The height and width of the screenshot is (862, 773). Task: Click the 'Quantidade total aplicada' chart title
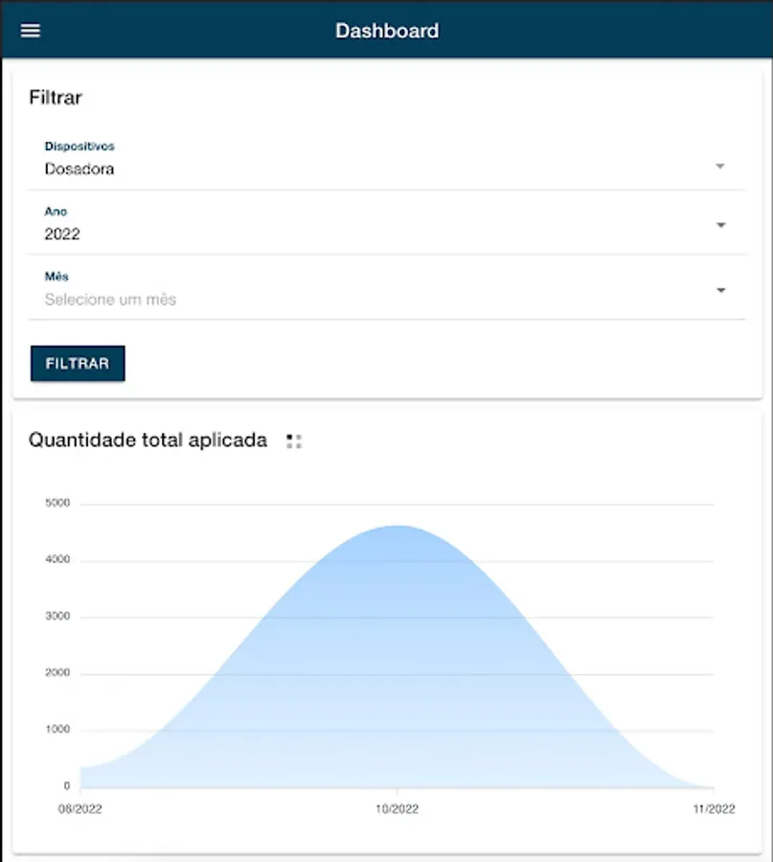[x=148, y=441]
